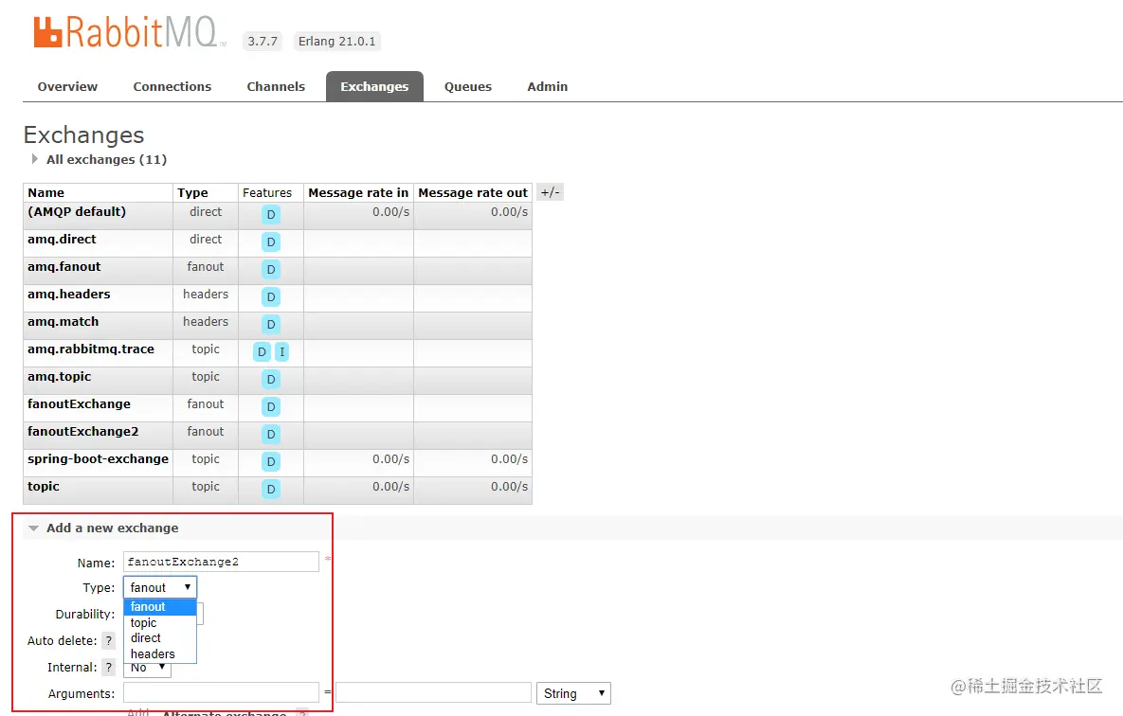Image resolution: width=1123 pixels, height=716 pixels.
Task: Open the Queues tab
Action: click(x=467, y=86)
